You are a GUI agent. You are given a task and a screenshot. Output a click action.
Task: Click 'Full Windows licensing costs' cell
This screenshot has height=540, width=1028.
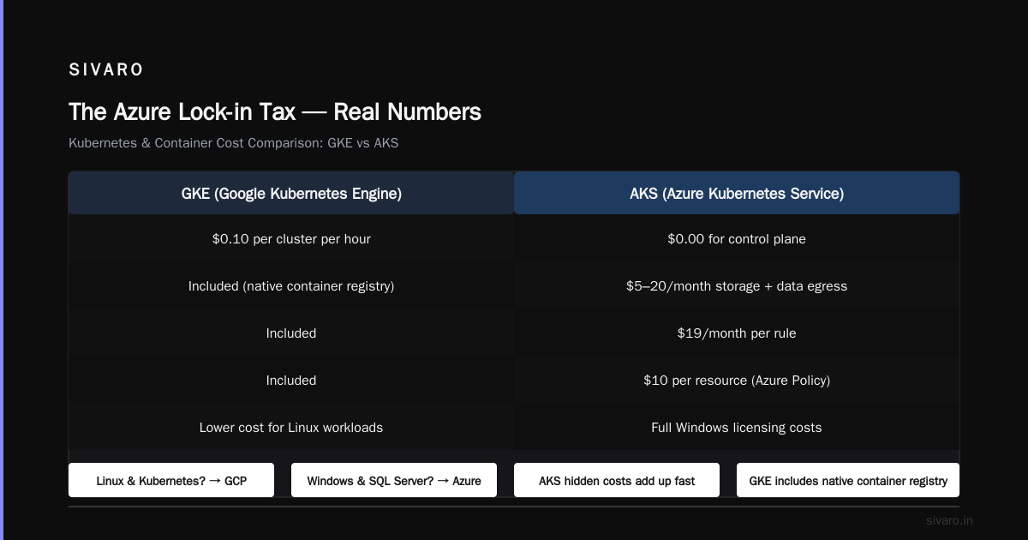737,428
